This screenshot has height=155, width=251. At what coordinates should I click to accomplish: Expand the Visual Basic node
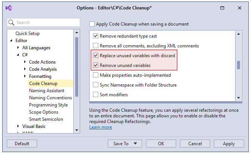coord(18,126)
